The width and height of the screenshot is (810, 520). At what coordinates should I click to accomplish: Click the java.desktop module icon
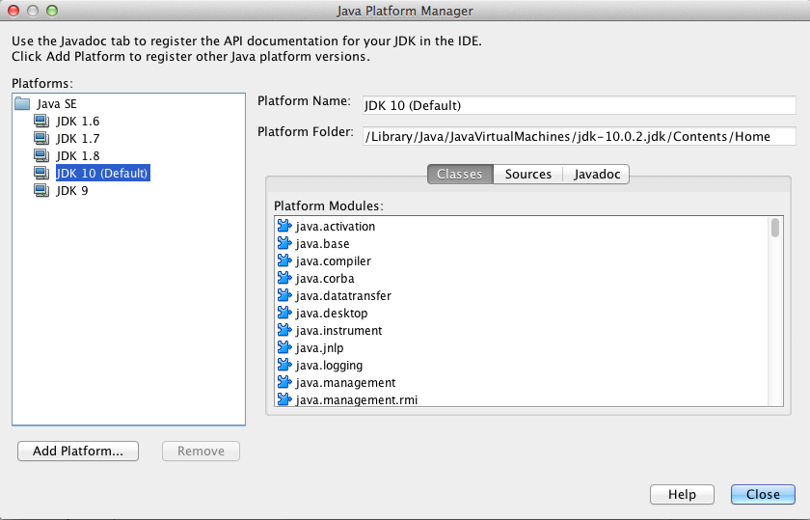coord(284,314)
